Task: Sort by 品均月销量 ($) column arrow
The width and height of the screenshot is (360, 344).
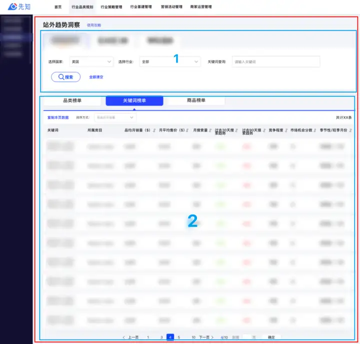Action: (154, 130)
